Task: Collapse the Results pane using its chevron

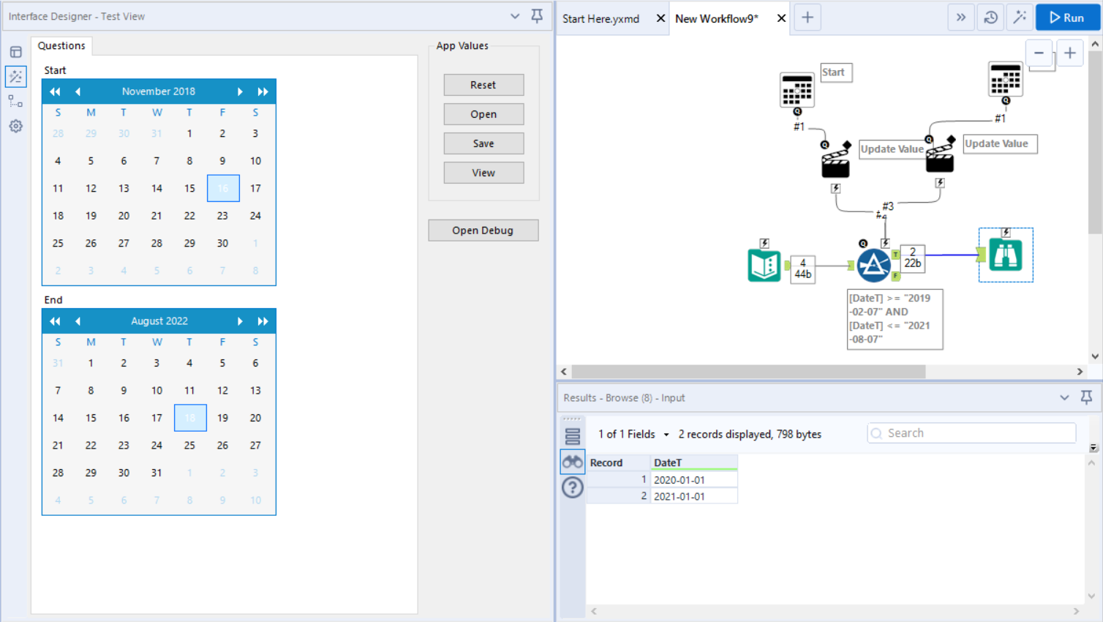Action: 1065,397
